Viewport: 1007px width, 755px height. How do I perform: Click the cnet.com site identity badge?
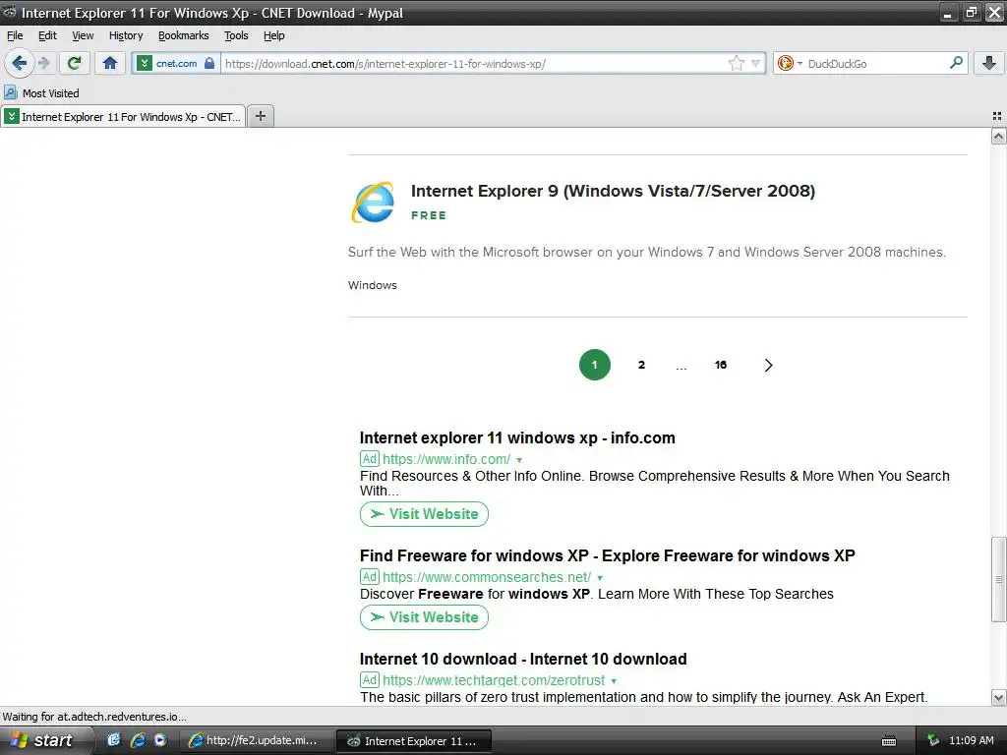pyautogui.click(x=176, y=63)
